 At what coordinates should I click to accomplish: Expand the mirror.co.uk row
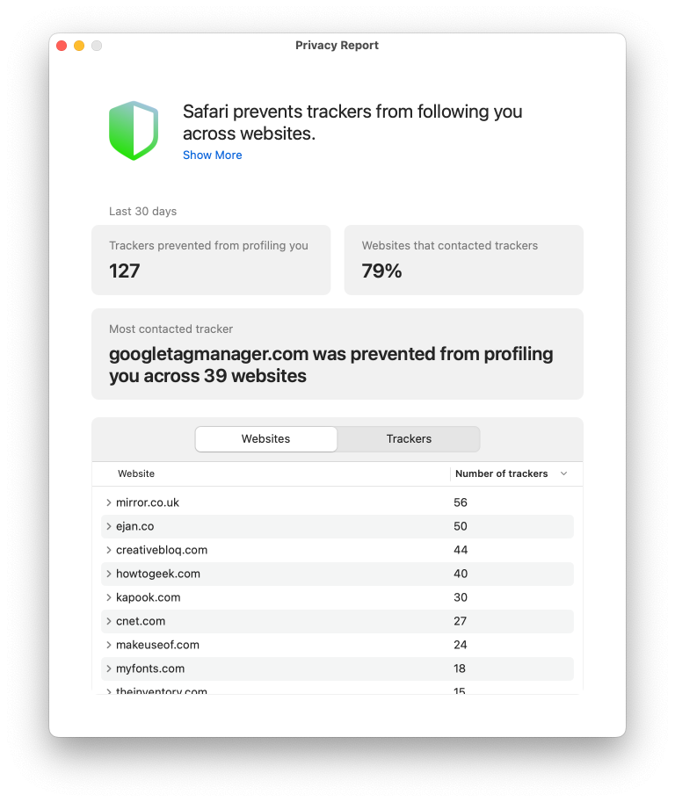click(x=109, y=502)
